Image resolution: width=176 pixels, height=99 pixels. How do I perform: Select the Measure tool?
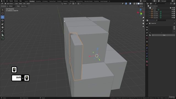coord(2,35)
